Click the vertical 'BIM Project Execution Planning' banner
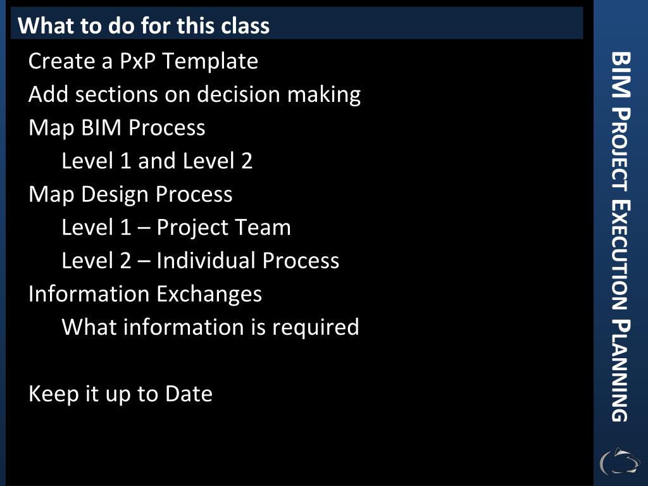This screenshot has height=486, width=648. [621, 237]
